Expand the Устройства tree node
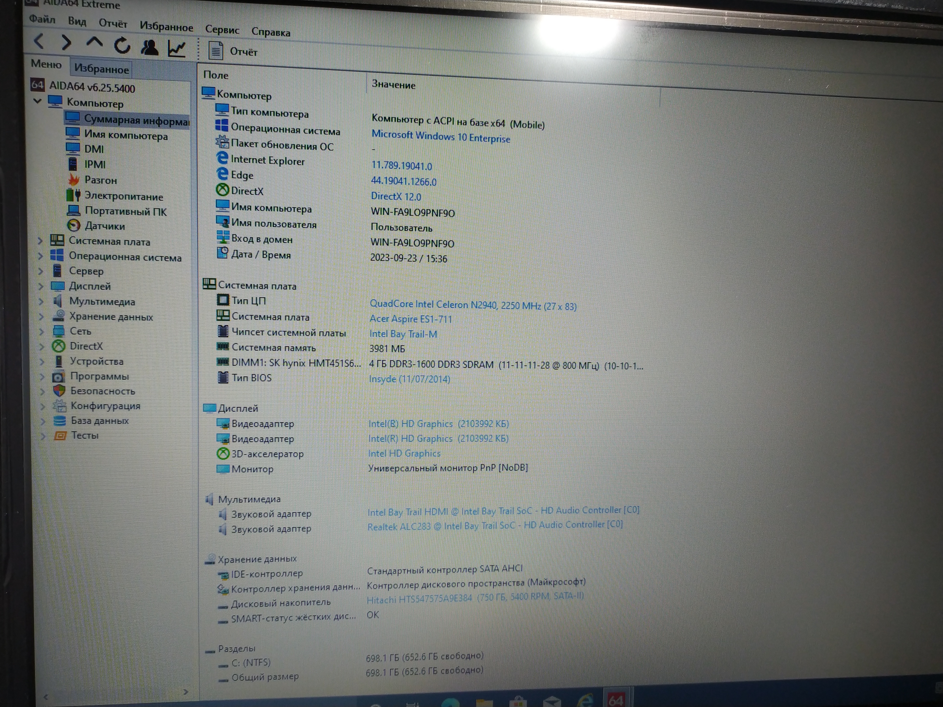The height and width of the screenshot is (707, 943). 42,362
